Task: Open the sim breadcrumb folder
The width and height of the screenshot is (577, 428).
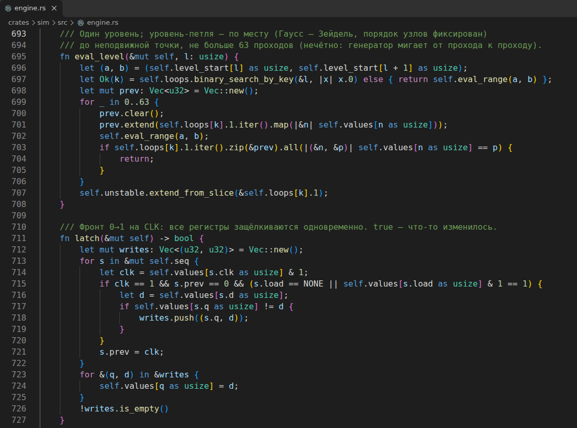Action: point(43,22)
